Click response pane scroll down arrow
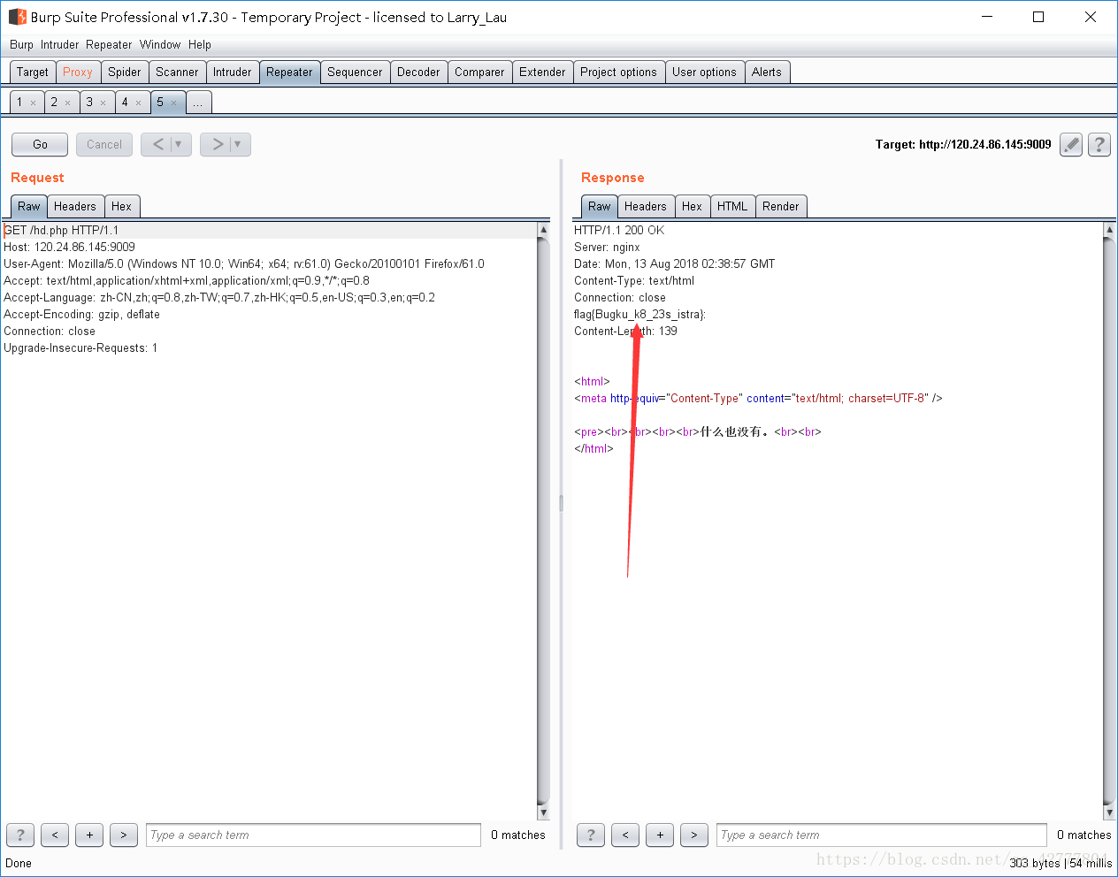 [1109, 812]
